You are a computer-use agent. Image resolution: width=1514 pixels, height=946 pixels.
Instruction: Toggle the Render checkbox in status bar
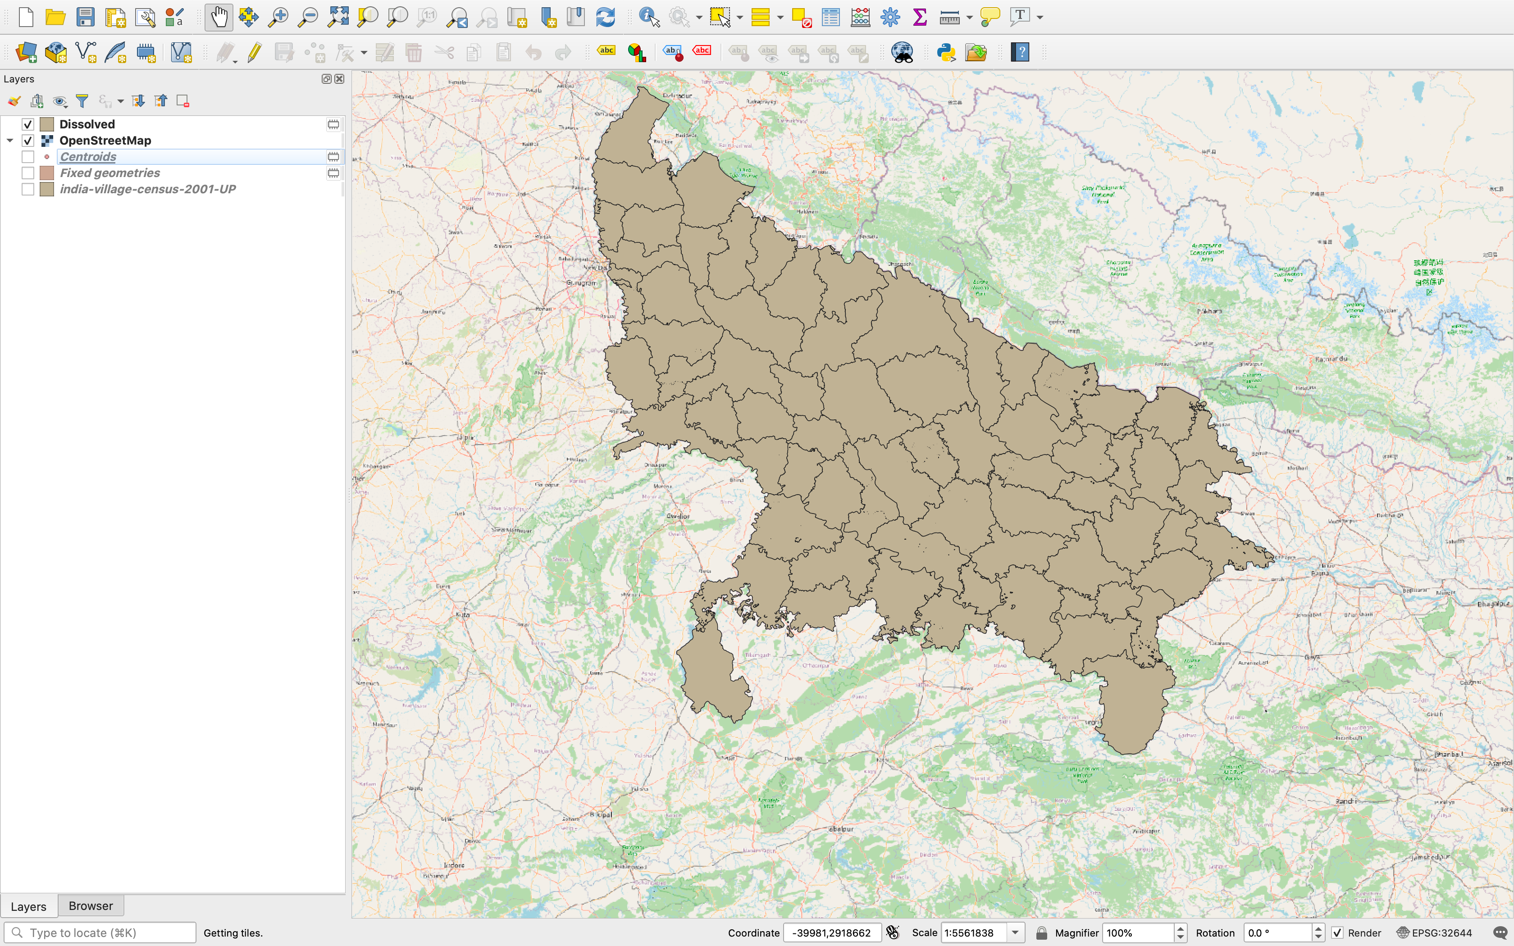[1337, 932]
